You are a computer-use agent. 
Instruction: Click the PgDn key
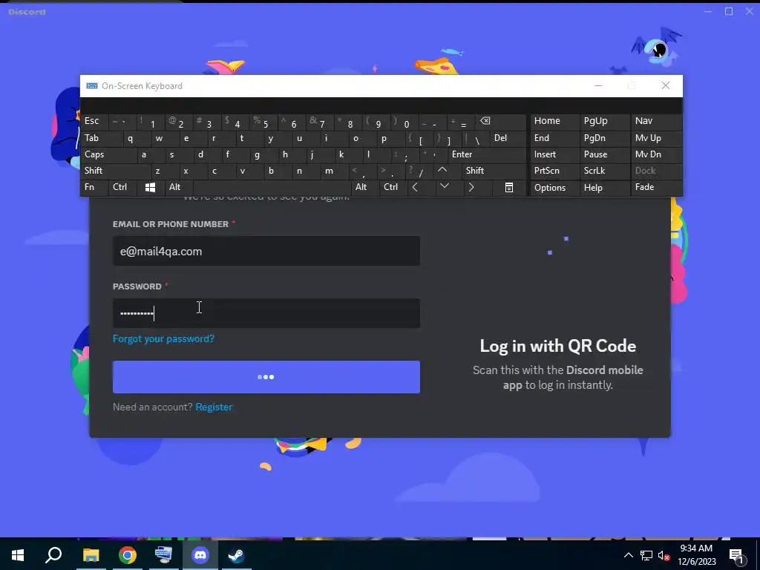[604, 138]
